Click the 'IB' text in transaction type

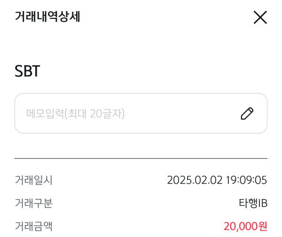(x=261, y=204)
